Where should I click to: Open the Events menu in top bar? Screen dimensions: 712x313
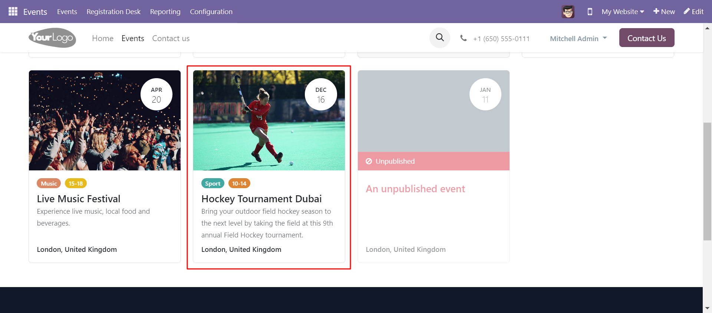[67, 11]
